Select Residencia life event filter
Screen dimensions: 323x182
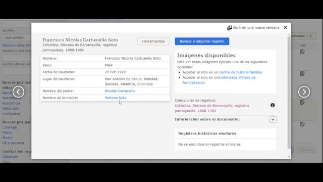click(11, 103)
